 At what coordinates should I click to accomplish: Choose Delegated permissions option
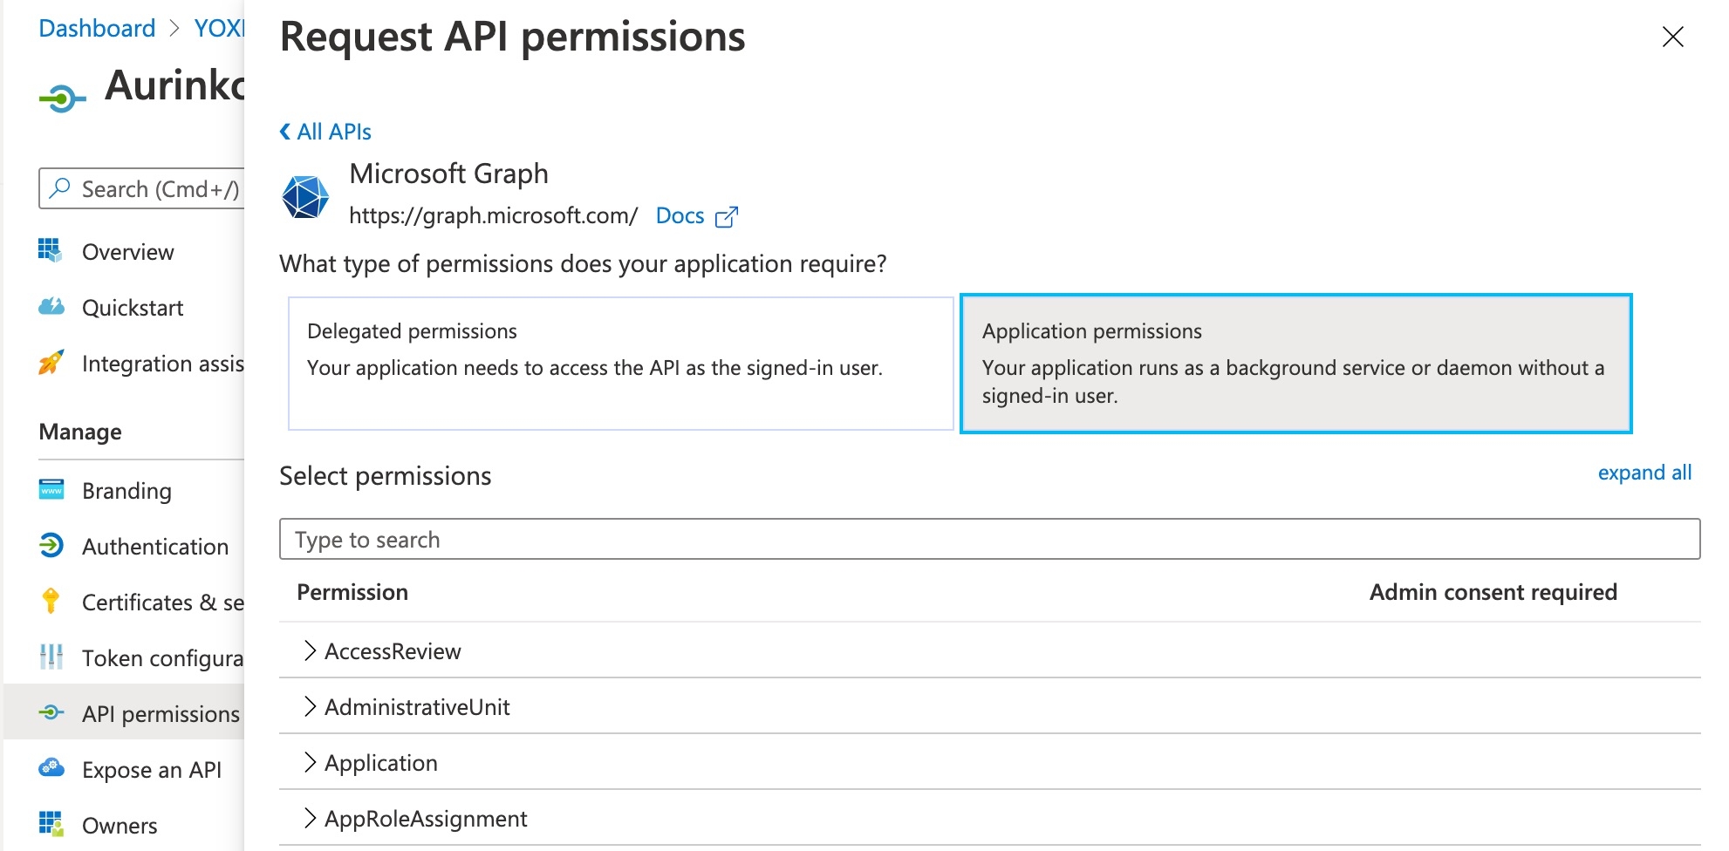pyautogui.click(x=621, y=364)
